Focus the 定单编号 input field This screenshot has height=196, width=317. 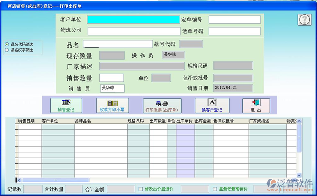click(x=234, y=19)
